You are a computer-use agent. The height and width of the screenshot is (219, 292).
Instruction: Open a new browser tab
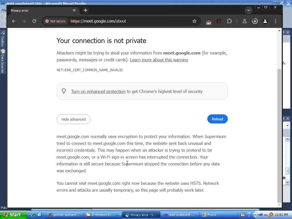coord(85,10)
